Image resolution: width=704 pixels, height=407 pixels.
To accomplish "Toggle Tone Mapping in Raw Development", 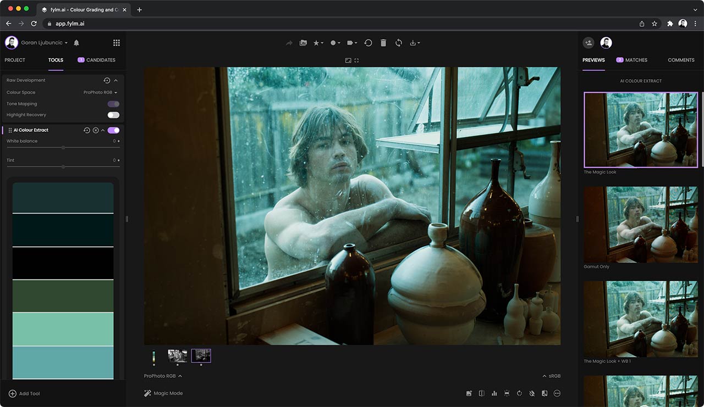I will tap(112, 103).
